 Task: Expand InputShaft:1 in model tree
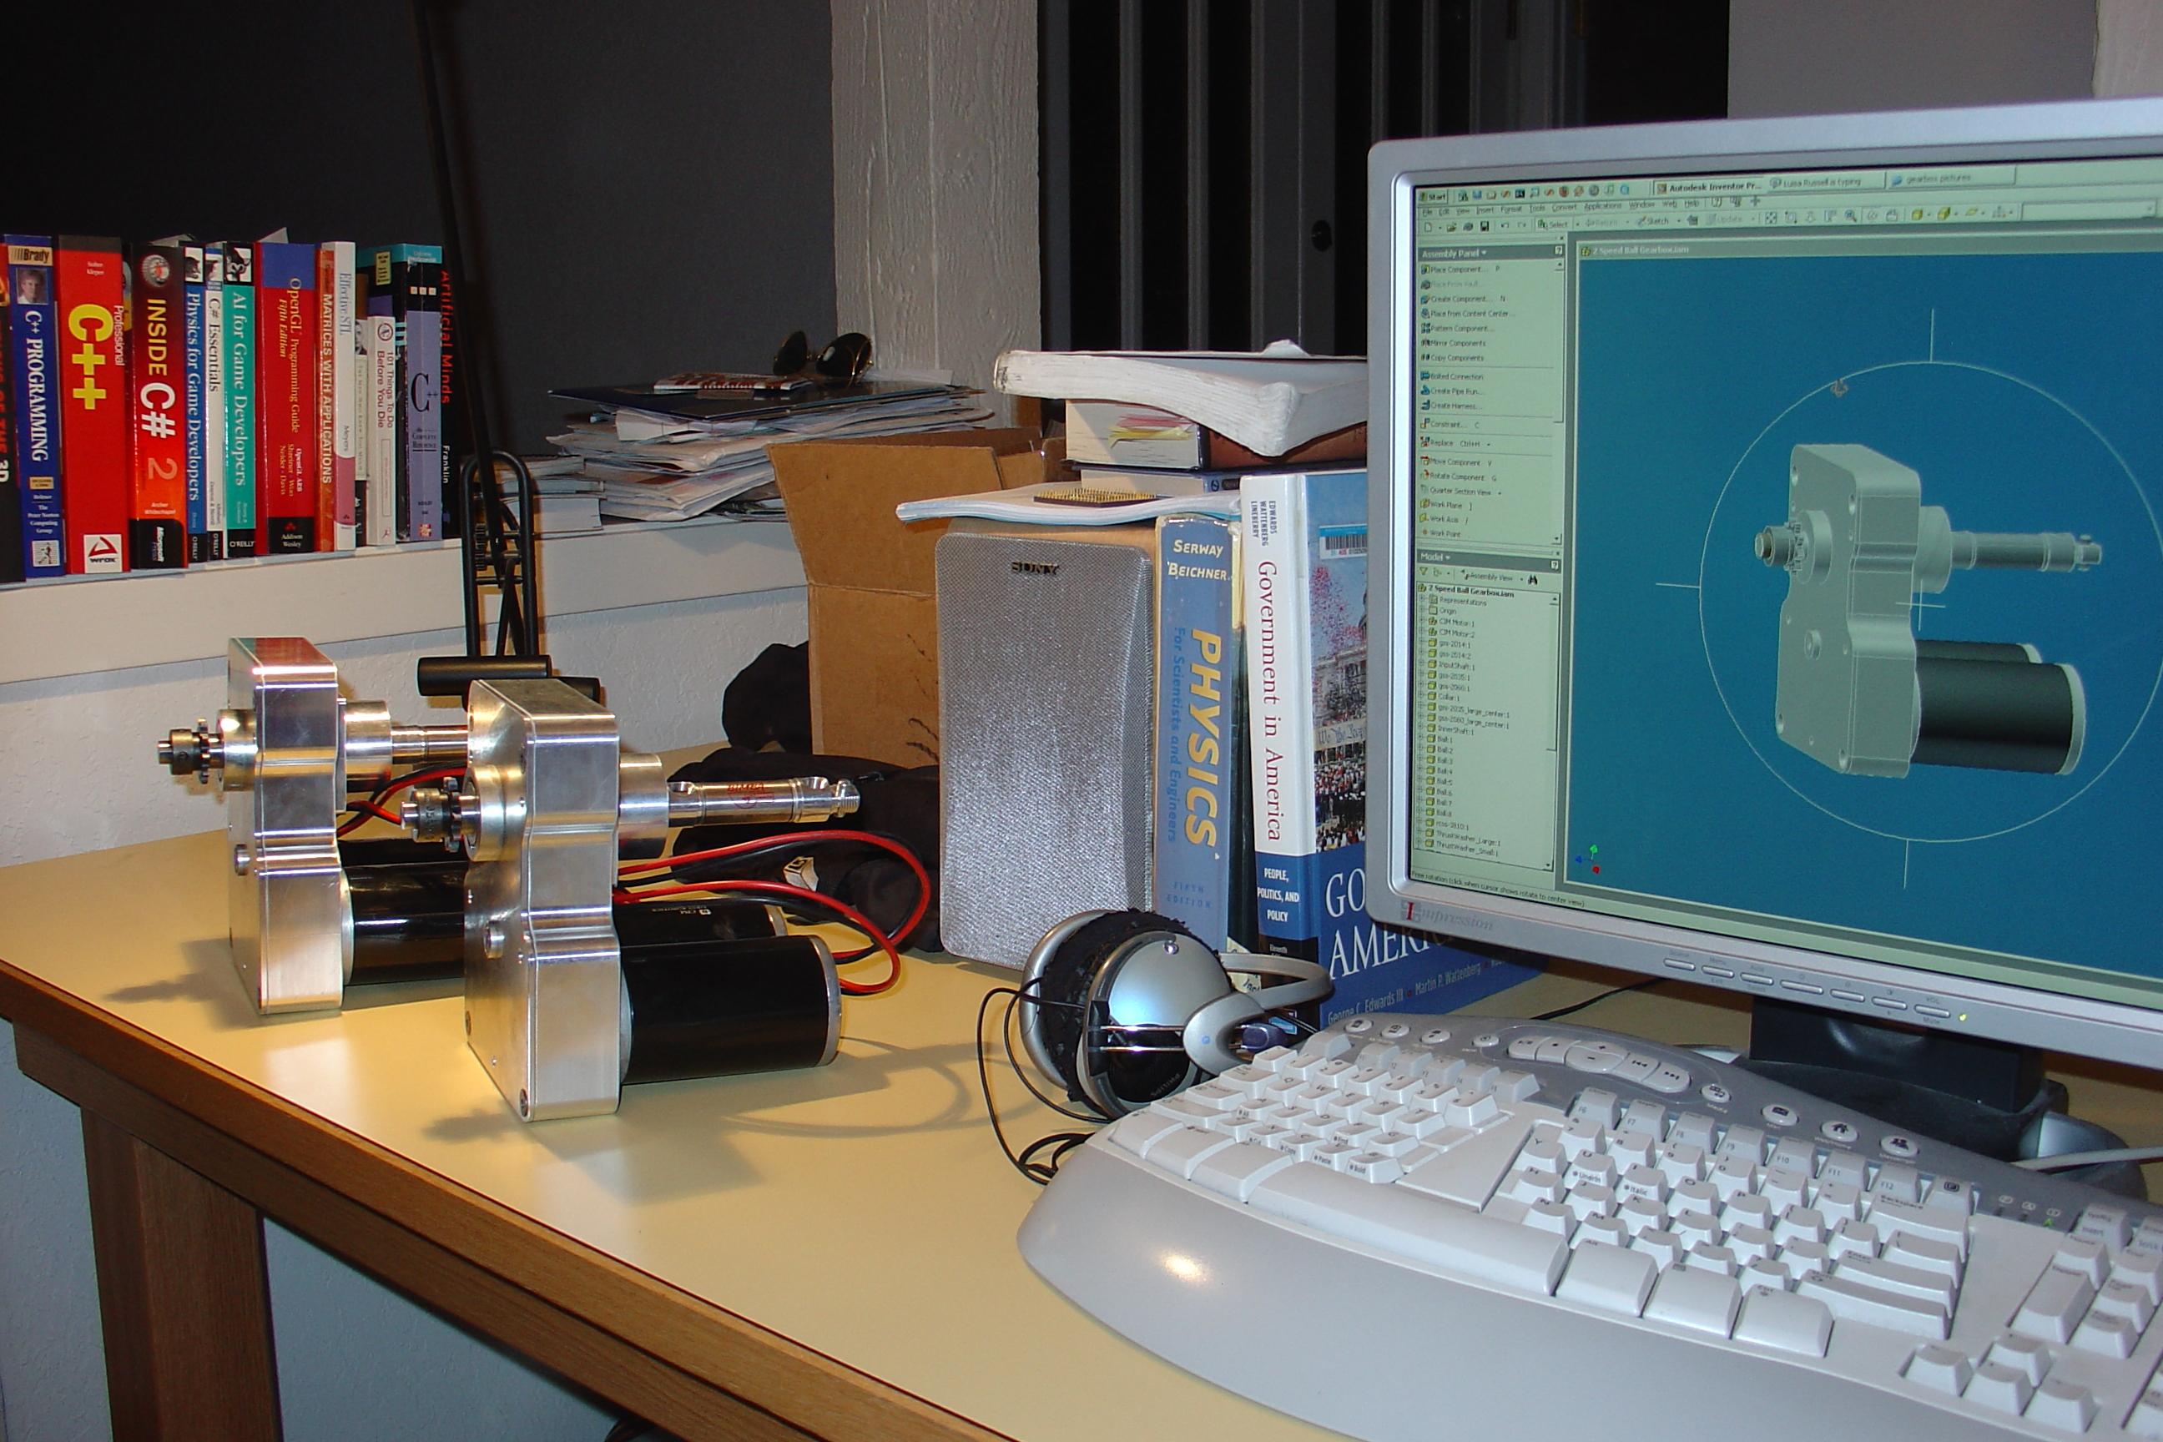1421,663
